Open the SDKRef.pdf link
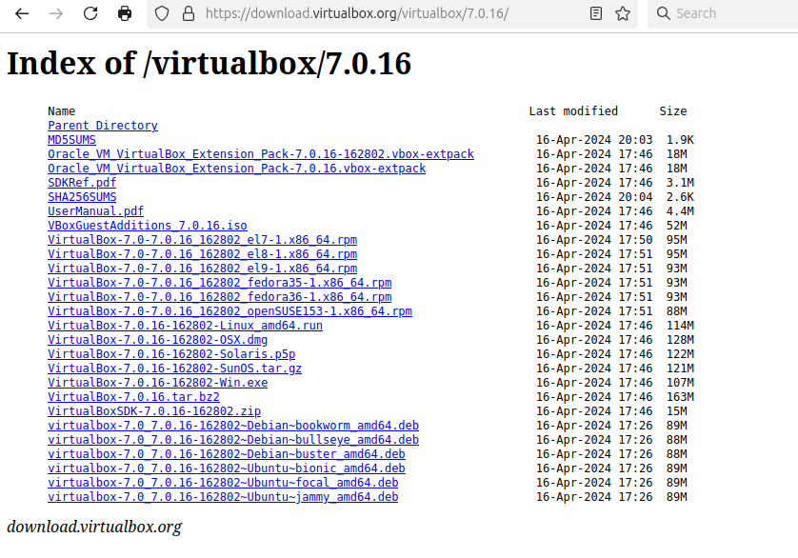 82,182
